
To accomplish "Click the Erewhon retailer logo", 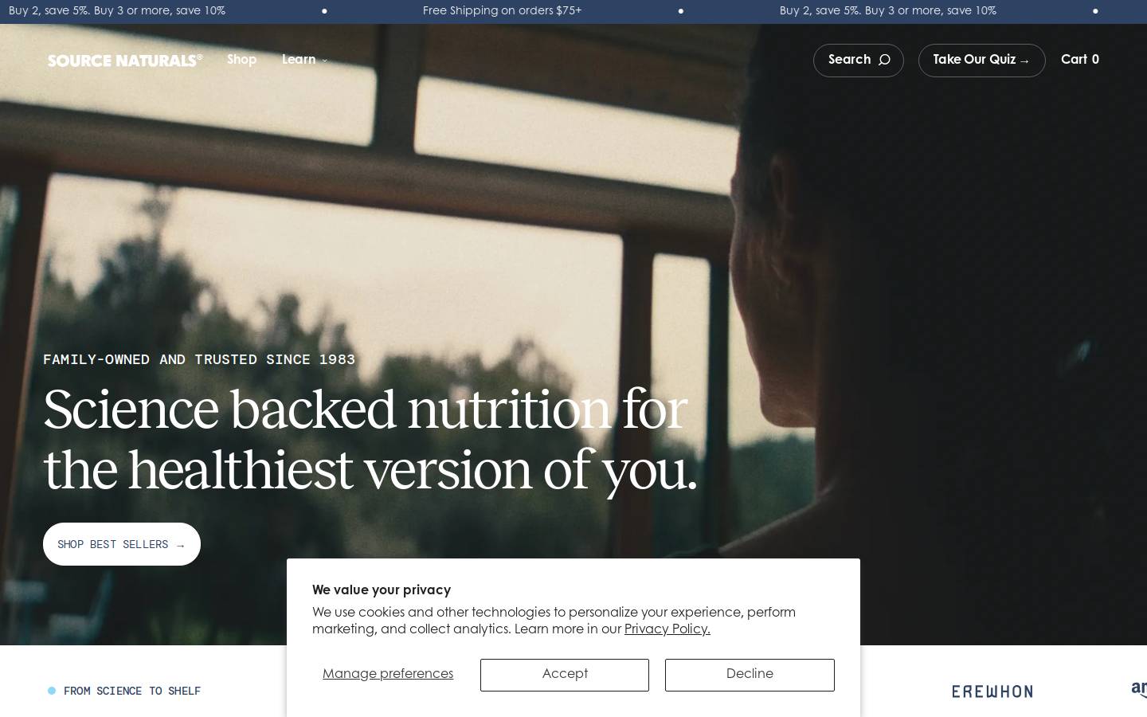I will (992, 692).
